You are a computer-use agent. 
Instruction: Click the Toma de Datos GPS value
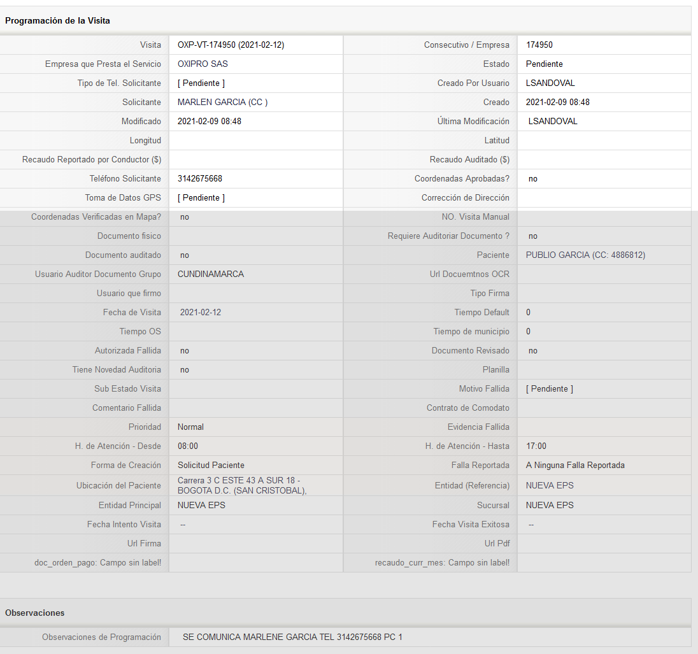(x=201, y=198)
